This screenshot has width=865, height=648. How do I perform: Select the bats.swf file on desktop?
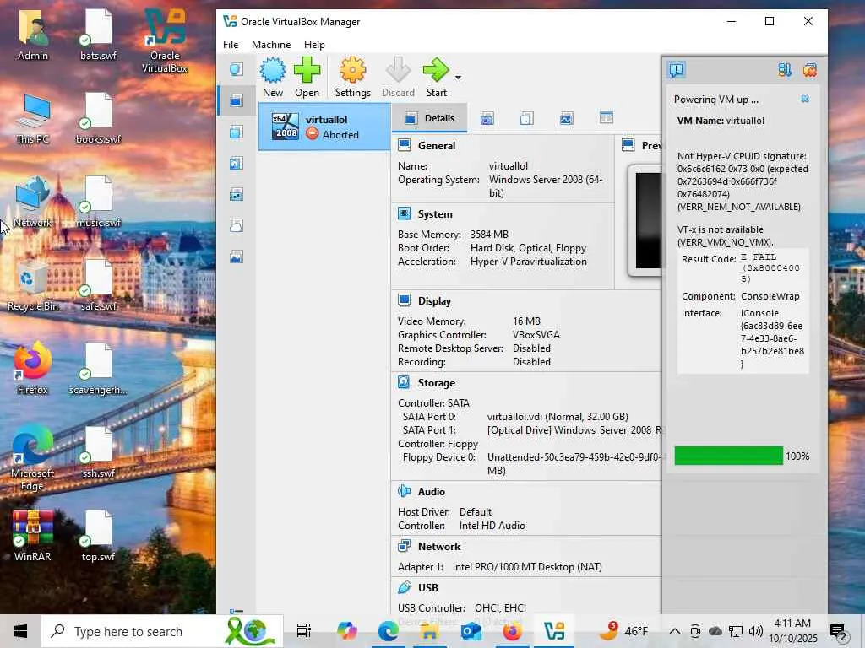click(x=98, y=35)
